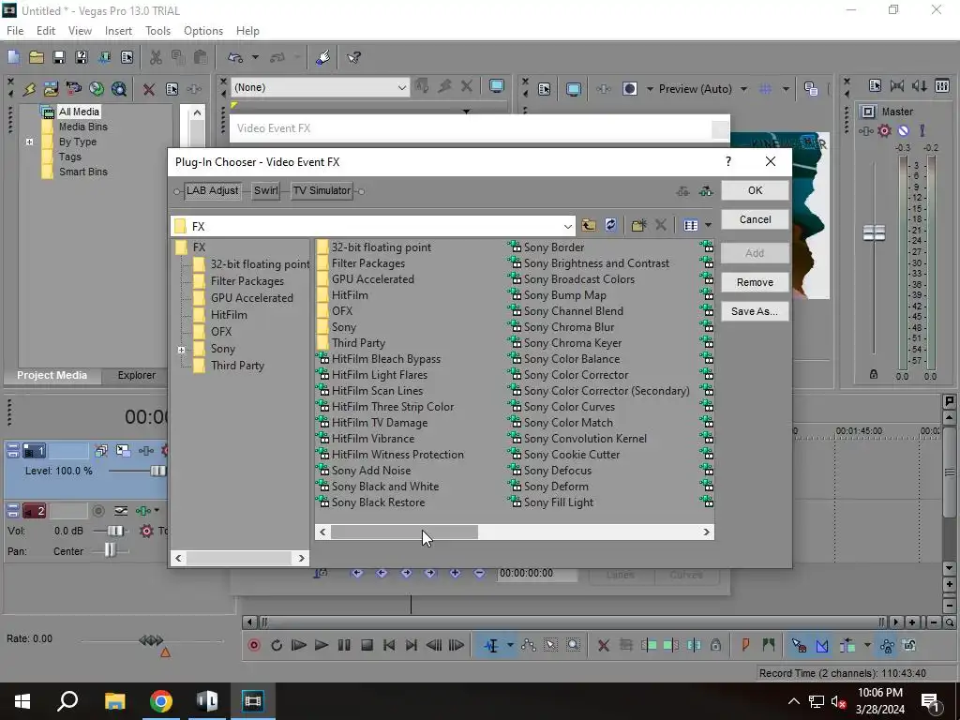960x720 pixels.
Task: Click red X remove media icon
Action: [x=148, y=89]
